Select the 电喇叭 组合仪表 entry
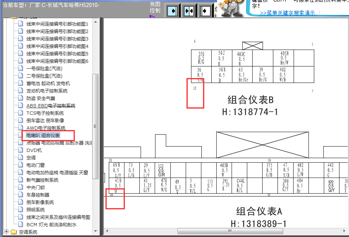Screen dimensions: 349x237 [43, 135]
